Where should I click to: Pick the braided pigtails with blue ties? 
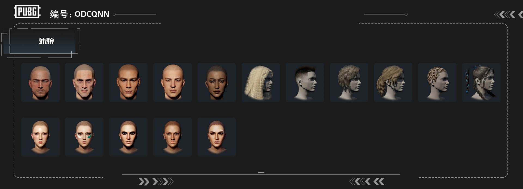[x=482, y=82]
